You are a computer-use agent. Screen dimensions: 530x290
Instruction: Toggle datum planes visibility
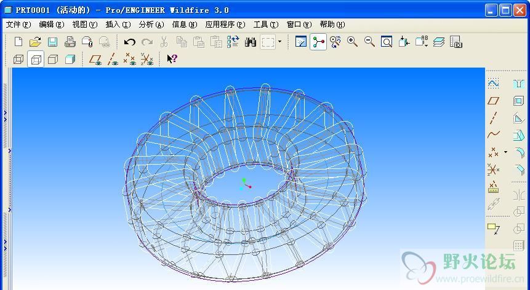coord(95,60)
